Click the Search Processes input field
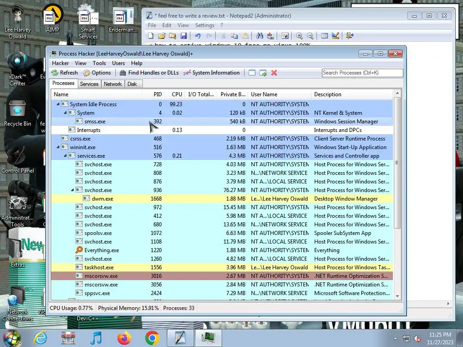Screen dimensions: 463x347 362,73
